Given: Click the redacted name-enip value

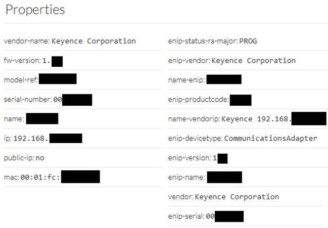Looking at the screenshot, I should (224, 79).
